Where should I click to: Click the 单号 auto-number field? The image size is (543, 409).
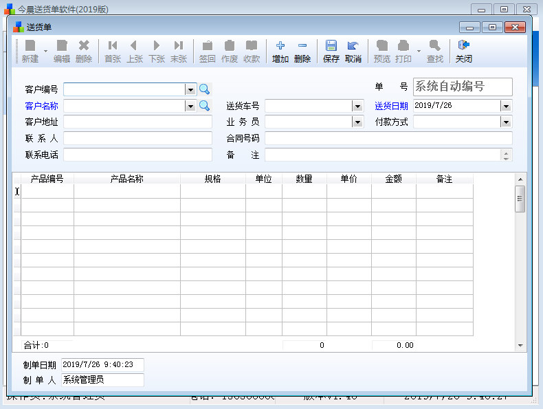pos(463,87)
